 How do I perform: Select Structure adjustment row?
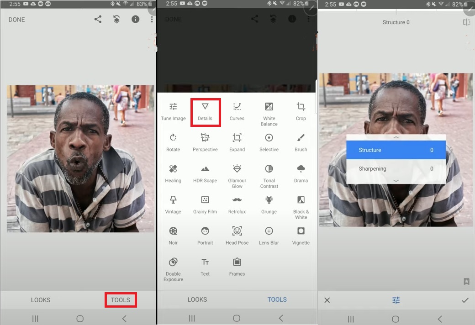point(396,150)
